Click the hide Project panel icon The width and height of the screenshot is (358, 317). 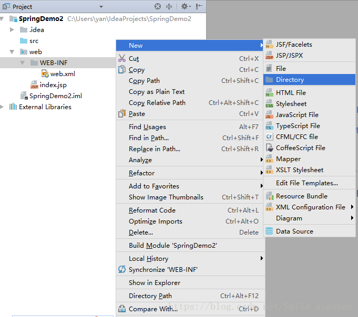click(x=199, y=6)
